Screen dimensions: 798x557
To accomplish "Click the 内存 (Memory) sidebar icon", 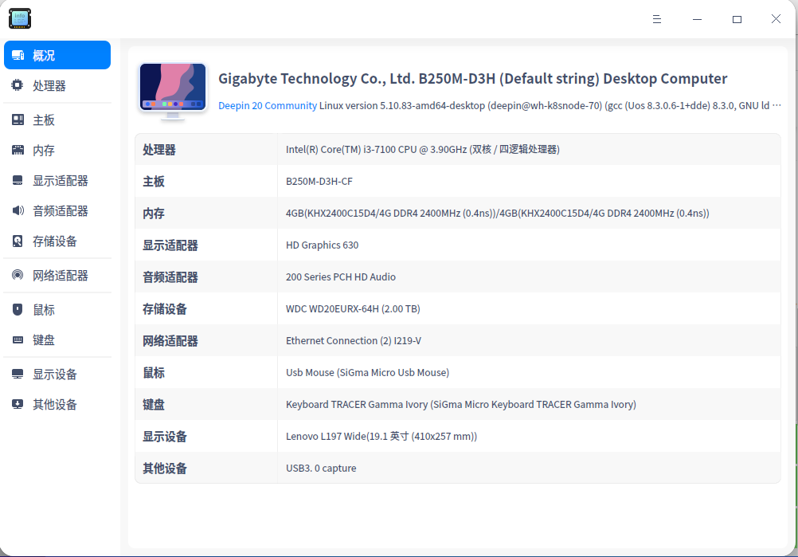I will [x=17, y=149].
